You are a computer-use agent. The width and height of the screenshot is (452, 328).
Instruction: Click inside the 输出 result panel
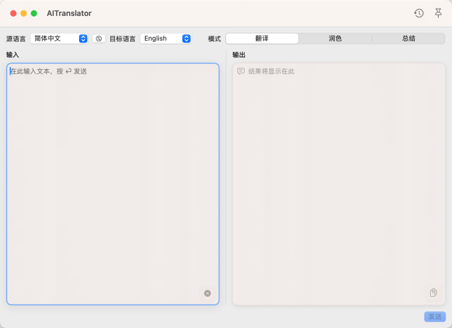click(339, 180)
